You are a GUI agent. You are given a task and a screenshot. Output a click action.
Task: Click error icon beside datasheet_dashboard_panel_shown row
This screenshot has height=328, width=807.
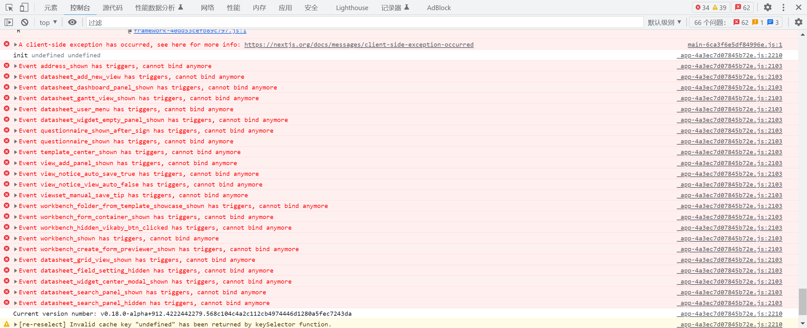[7, 87]
